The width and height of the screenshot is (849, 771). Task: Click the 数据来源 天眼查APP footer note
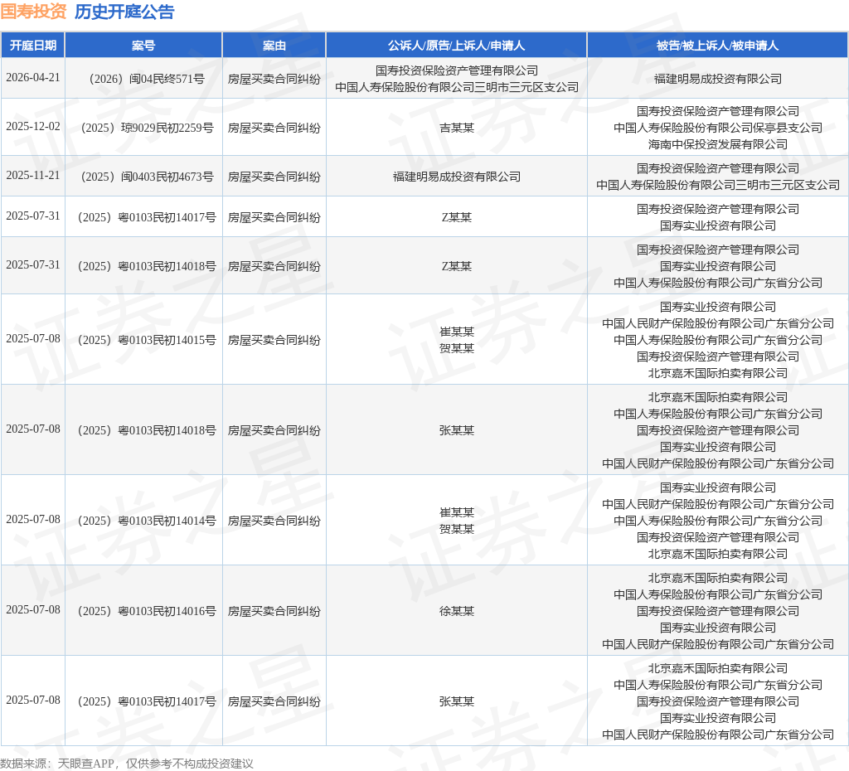point(127,764)
